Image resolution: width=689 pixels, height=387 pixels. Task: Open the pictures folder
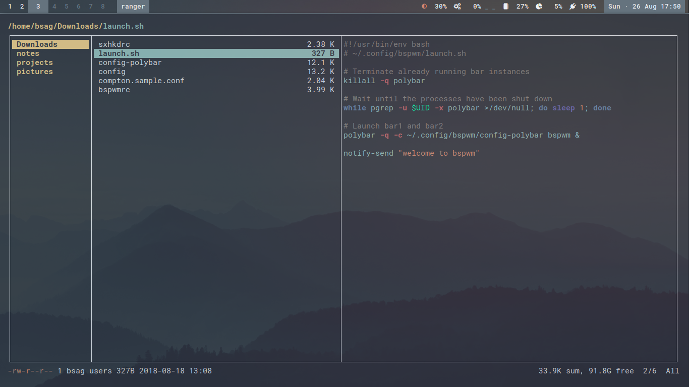point(34,72)
